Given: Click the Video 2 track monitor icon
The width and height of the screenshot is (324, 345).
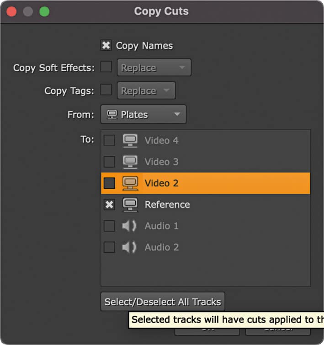Looking at the screenshot, I should tap(130, 183).
